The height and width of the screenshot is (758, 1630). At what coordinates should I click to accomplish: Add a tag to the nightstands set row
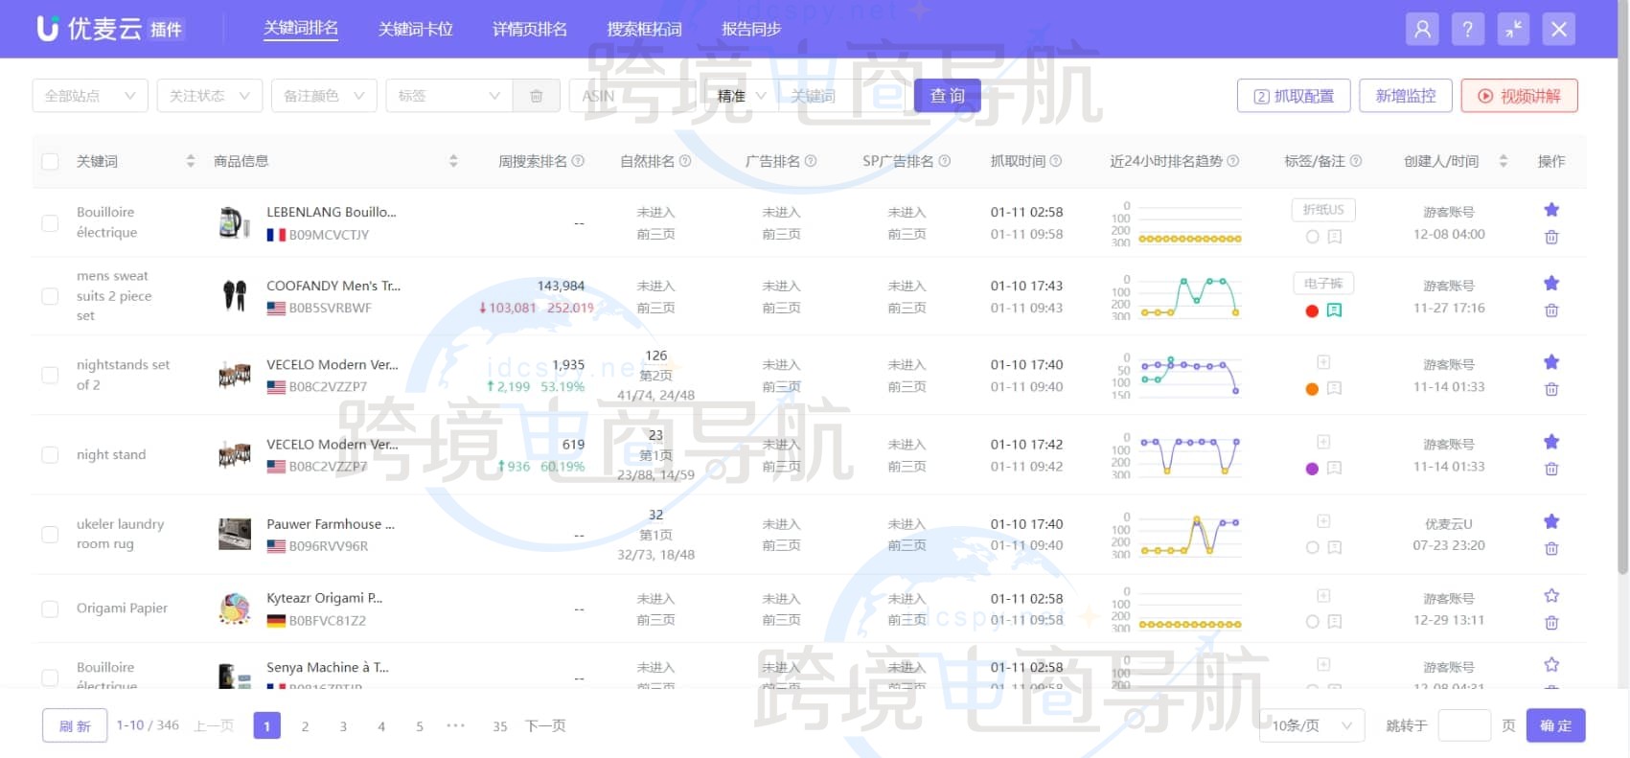click(1323, 362)
